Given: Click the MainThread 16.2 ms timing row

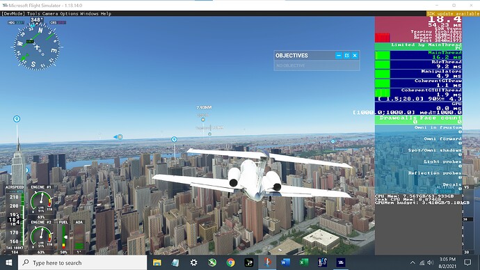Looking at the screenshot, I should click(419, 55).
